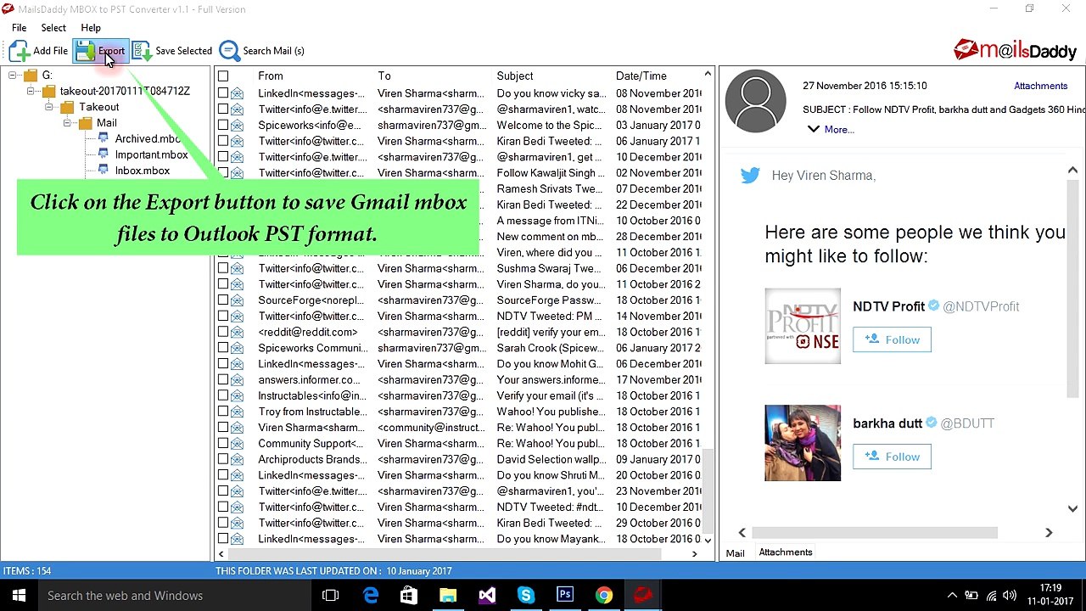
Task: Open File Explorer from taskbar
Action: pos(448,596)
